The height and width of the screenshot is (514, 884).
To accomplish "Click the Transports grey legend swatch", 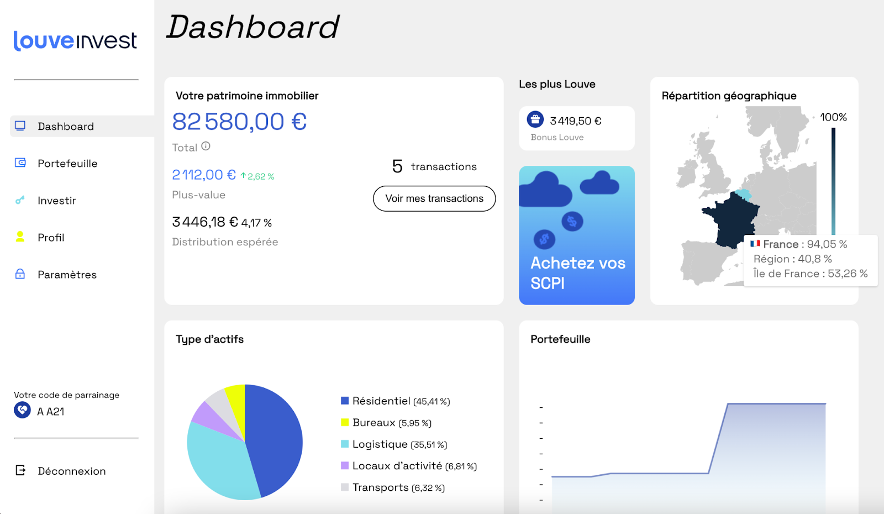I will click(345, 487).
